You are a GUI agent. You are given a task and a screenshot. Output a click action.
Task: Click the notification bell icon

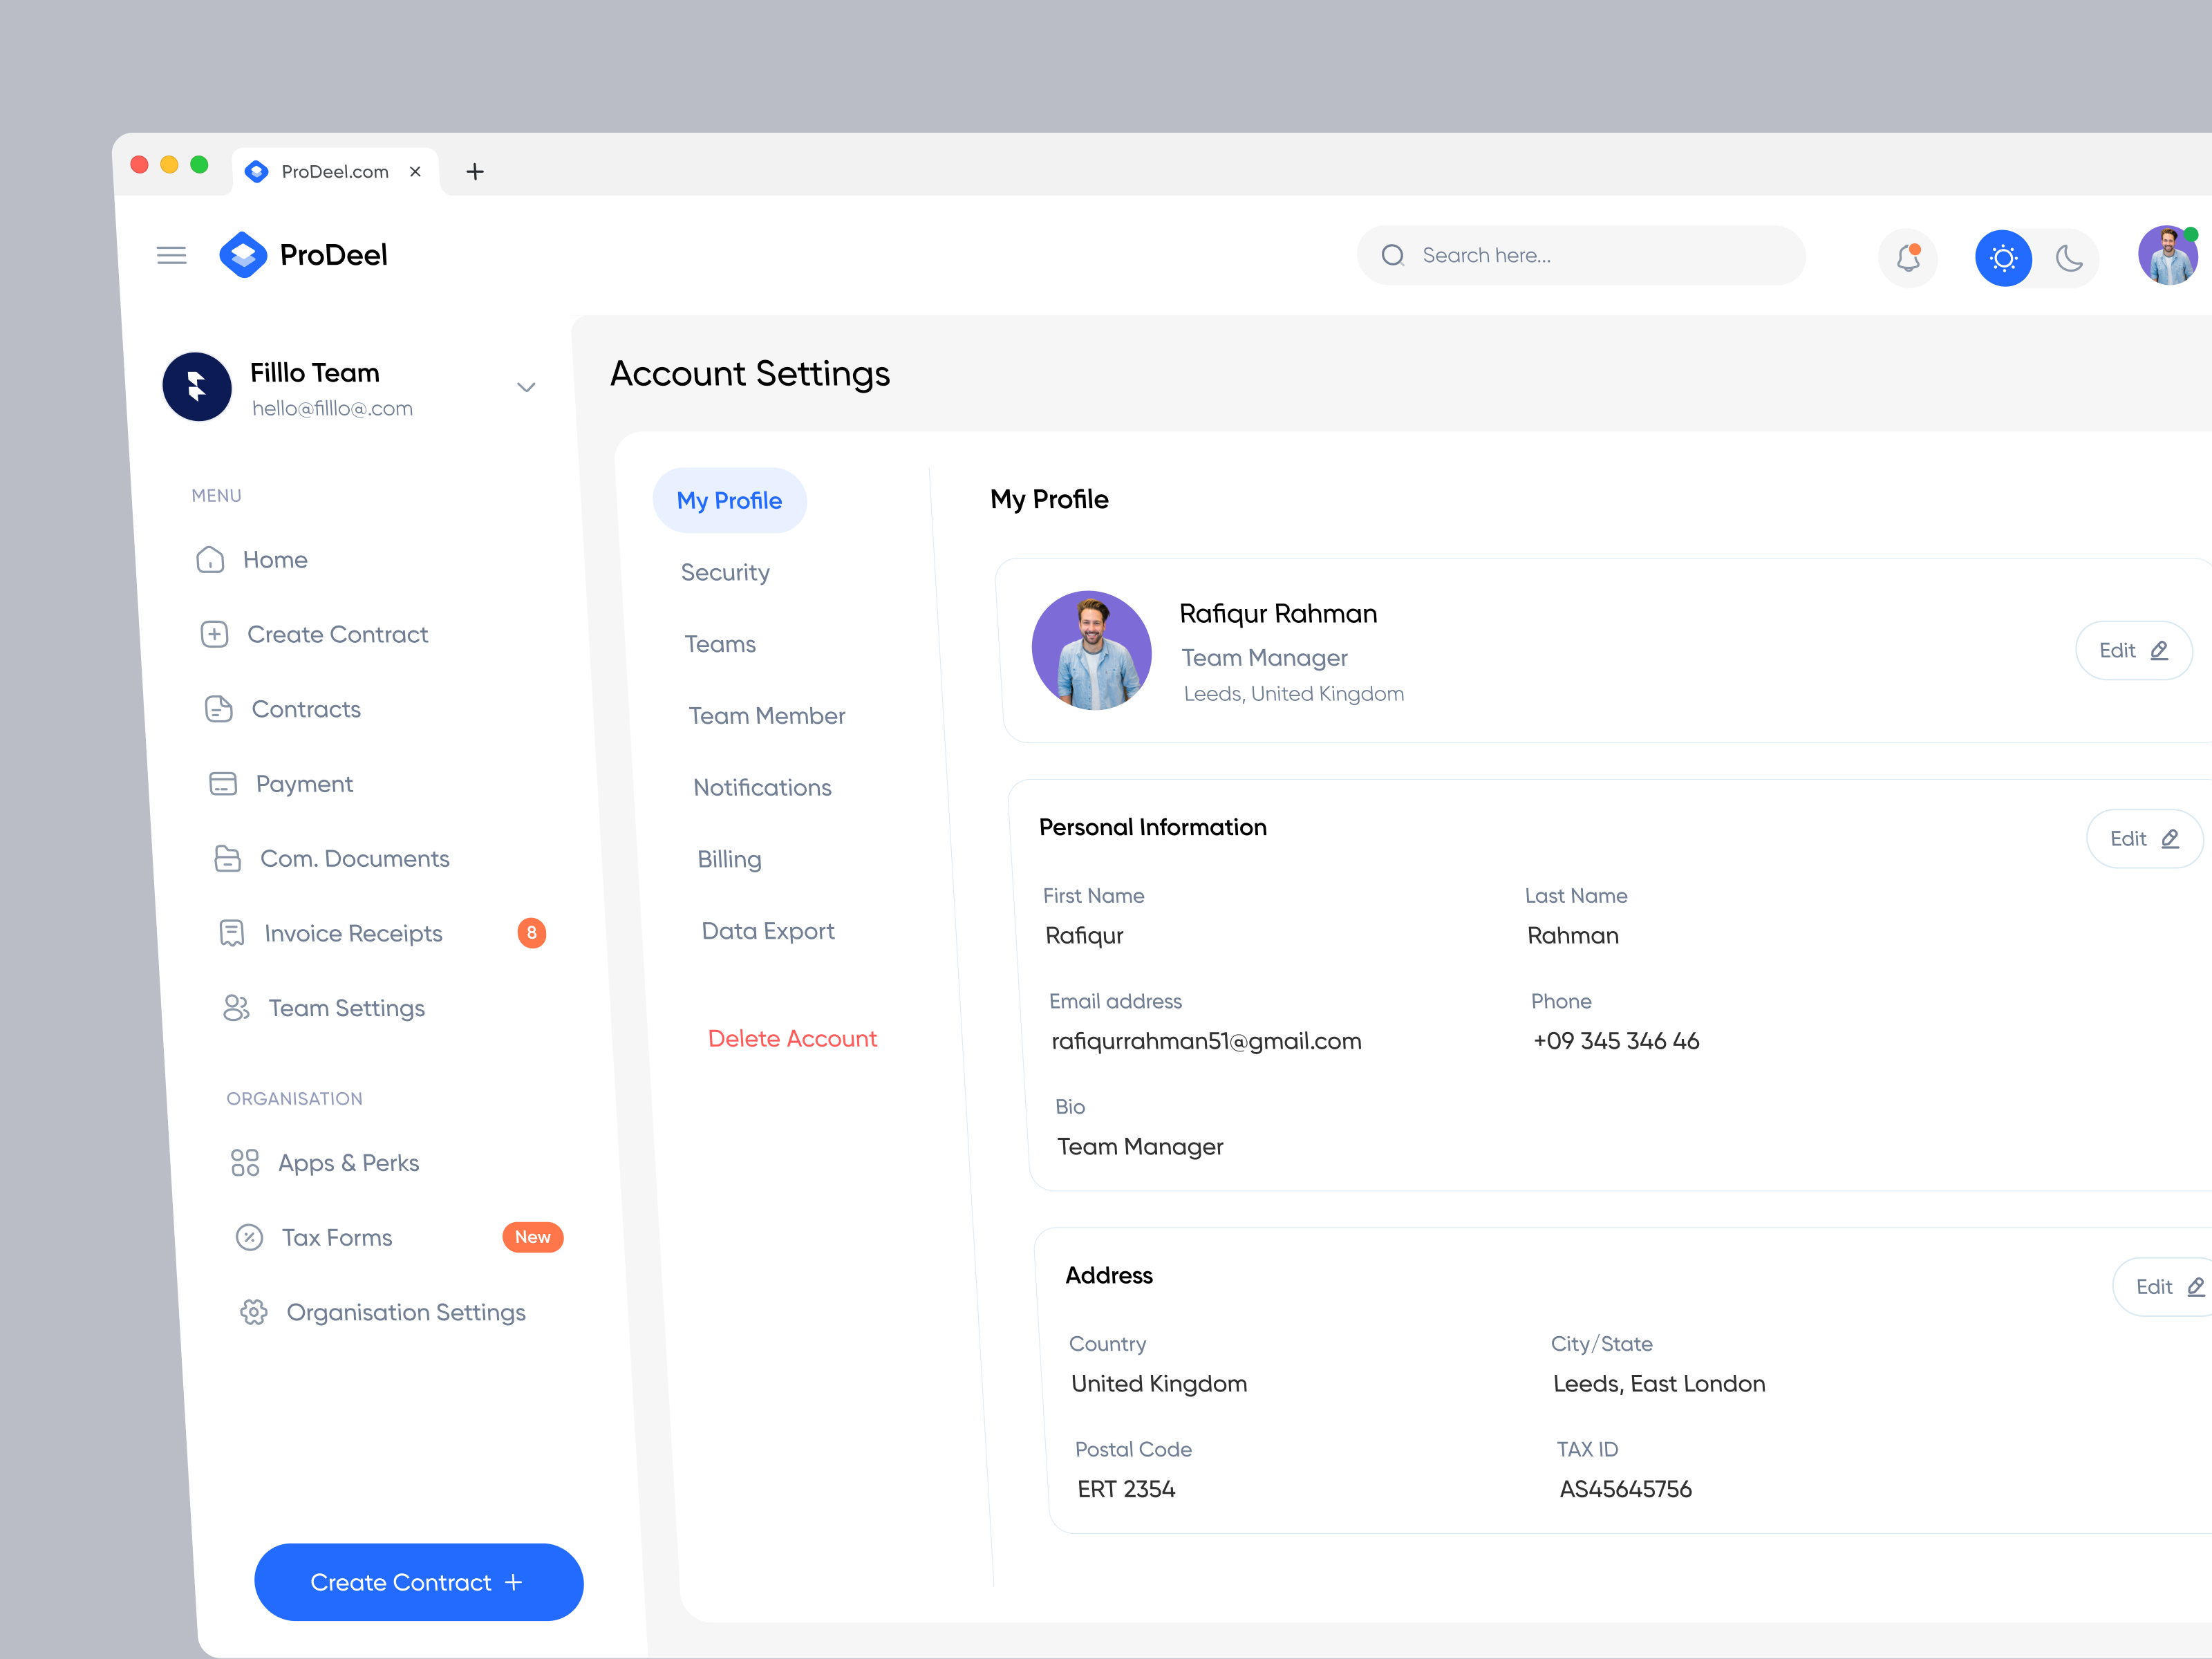[1908, 257]
